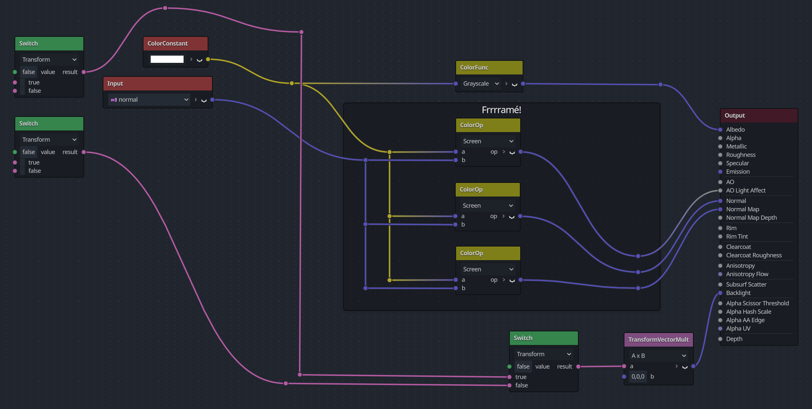
Task: Toggle preview eye on topmost ColorOp node
Action: click(512, 152)
